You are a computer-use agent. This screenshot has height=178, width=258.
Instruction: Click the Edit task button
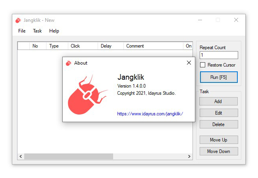[x=219, y=113]
